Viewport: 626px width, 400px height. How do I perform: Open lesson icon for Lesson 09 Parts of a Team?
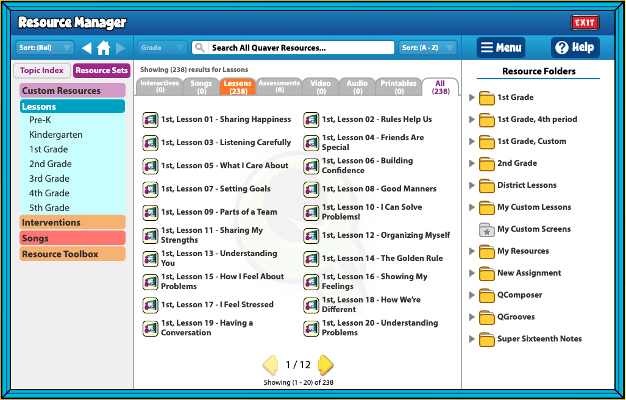150,212
